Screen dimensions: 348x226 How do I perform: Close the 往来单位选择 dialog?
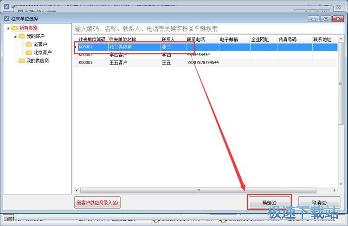coord(338,19)
